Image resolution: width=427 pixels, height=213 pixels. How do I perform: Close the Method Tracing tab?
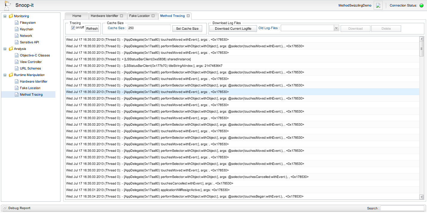point(188,16)
